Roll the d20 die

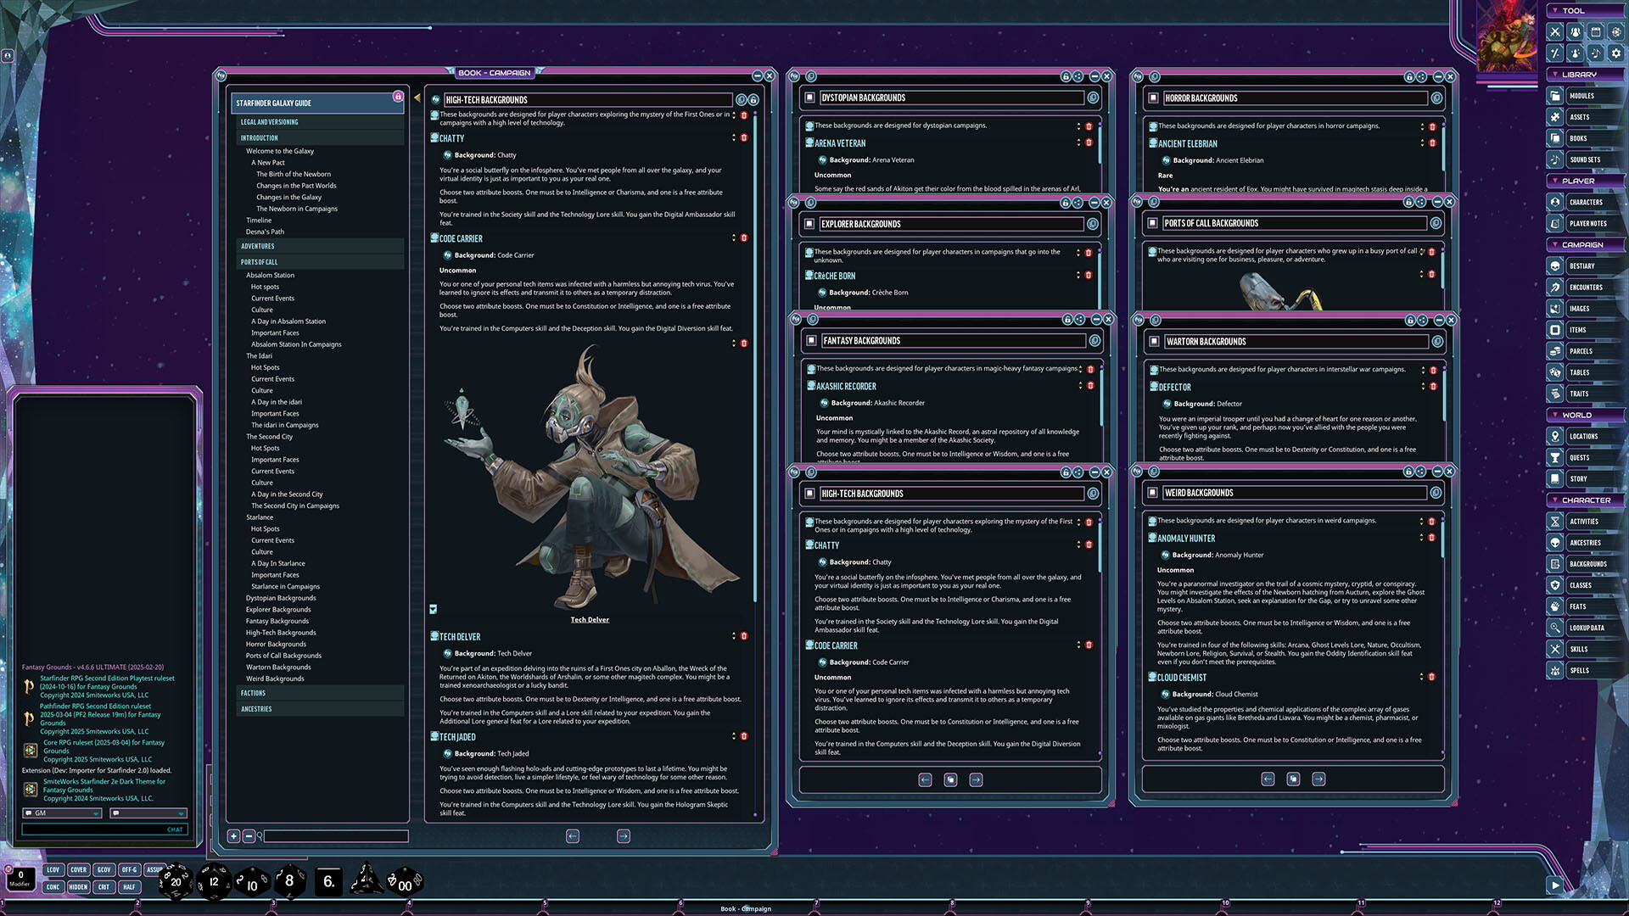(x=174, y=881)
